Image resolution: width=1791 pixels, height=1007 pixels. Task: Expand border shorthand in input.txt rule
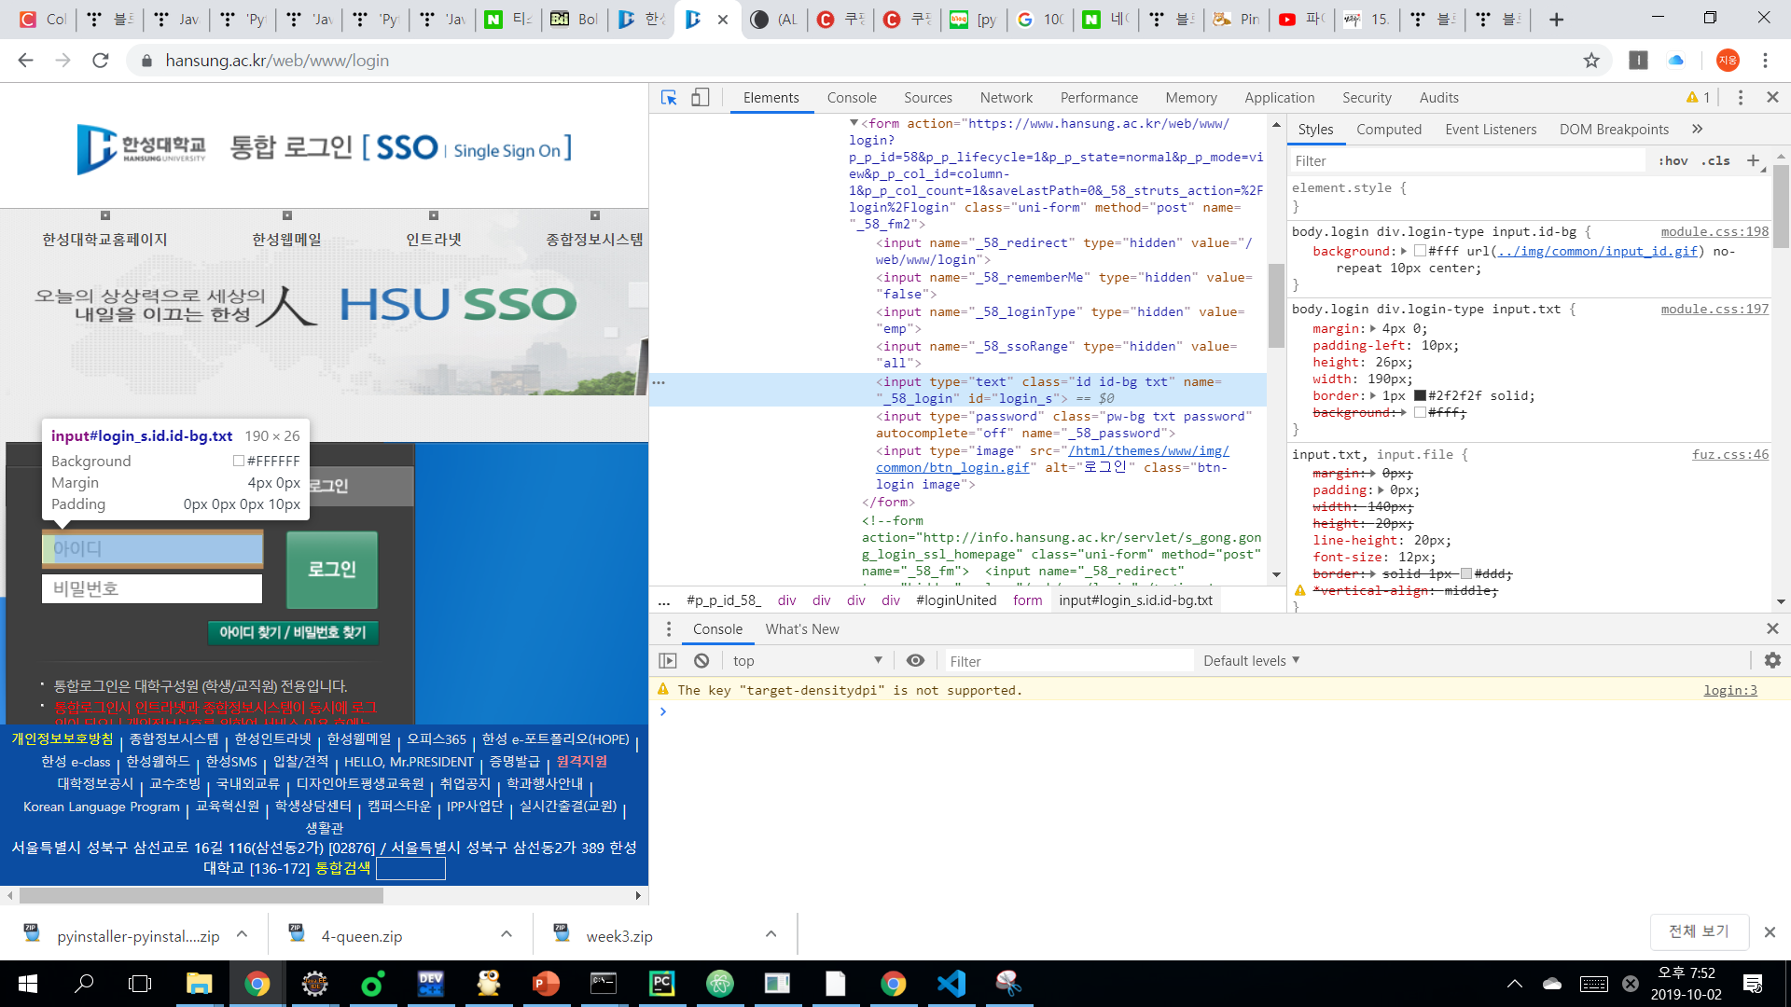click(1373, 396)
